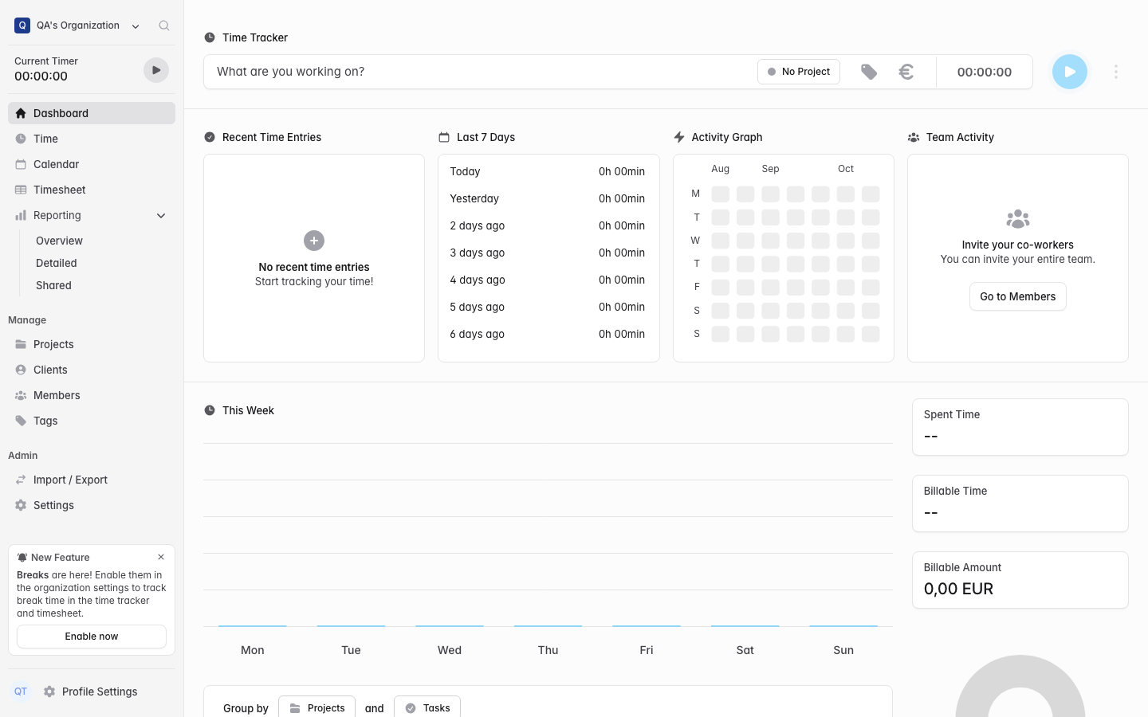The image size is (1148, 717).
Task: Open Members under Manage
Action: click(92, 395)
